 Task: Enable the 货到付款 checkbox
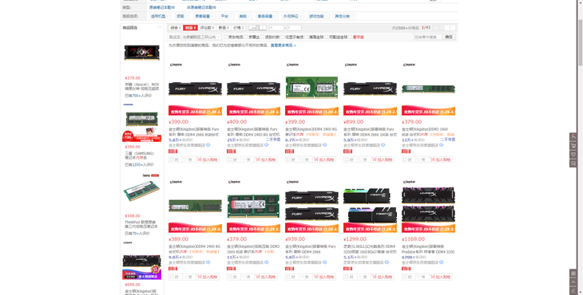[263, 37]
